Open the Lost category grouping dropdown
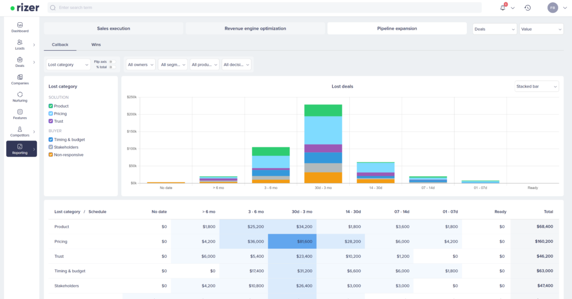572x299 pixels. coord(68,65)
